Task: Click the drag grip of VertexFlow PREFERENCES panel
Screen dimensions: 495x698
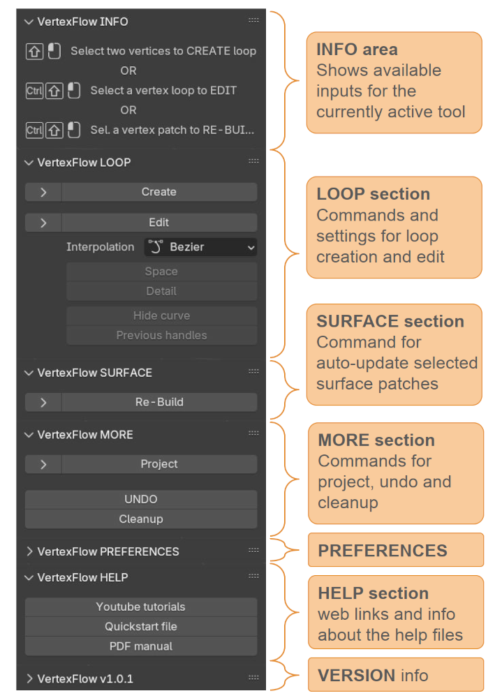Action: point(253,550)
